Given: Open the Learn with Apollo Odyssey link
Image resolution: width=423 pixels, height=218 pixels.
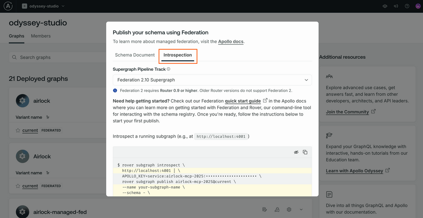Looking at the screenshot, I should (x=354, y=171).
